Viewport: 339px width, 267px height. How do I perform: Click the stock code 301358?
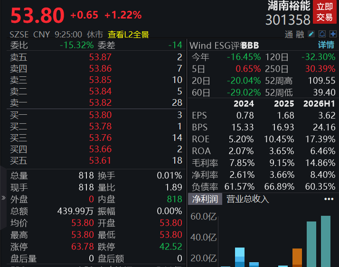[x=288, y=20]
